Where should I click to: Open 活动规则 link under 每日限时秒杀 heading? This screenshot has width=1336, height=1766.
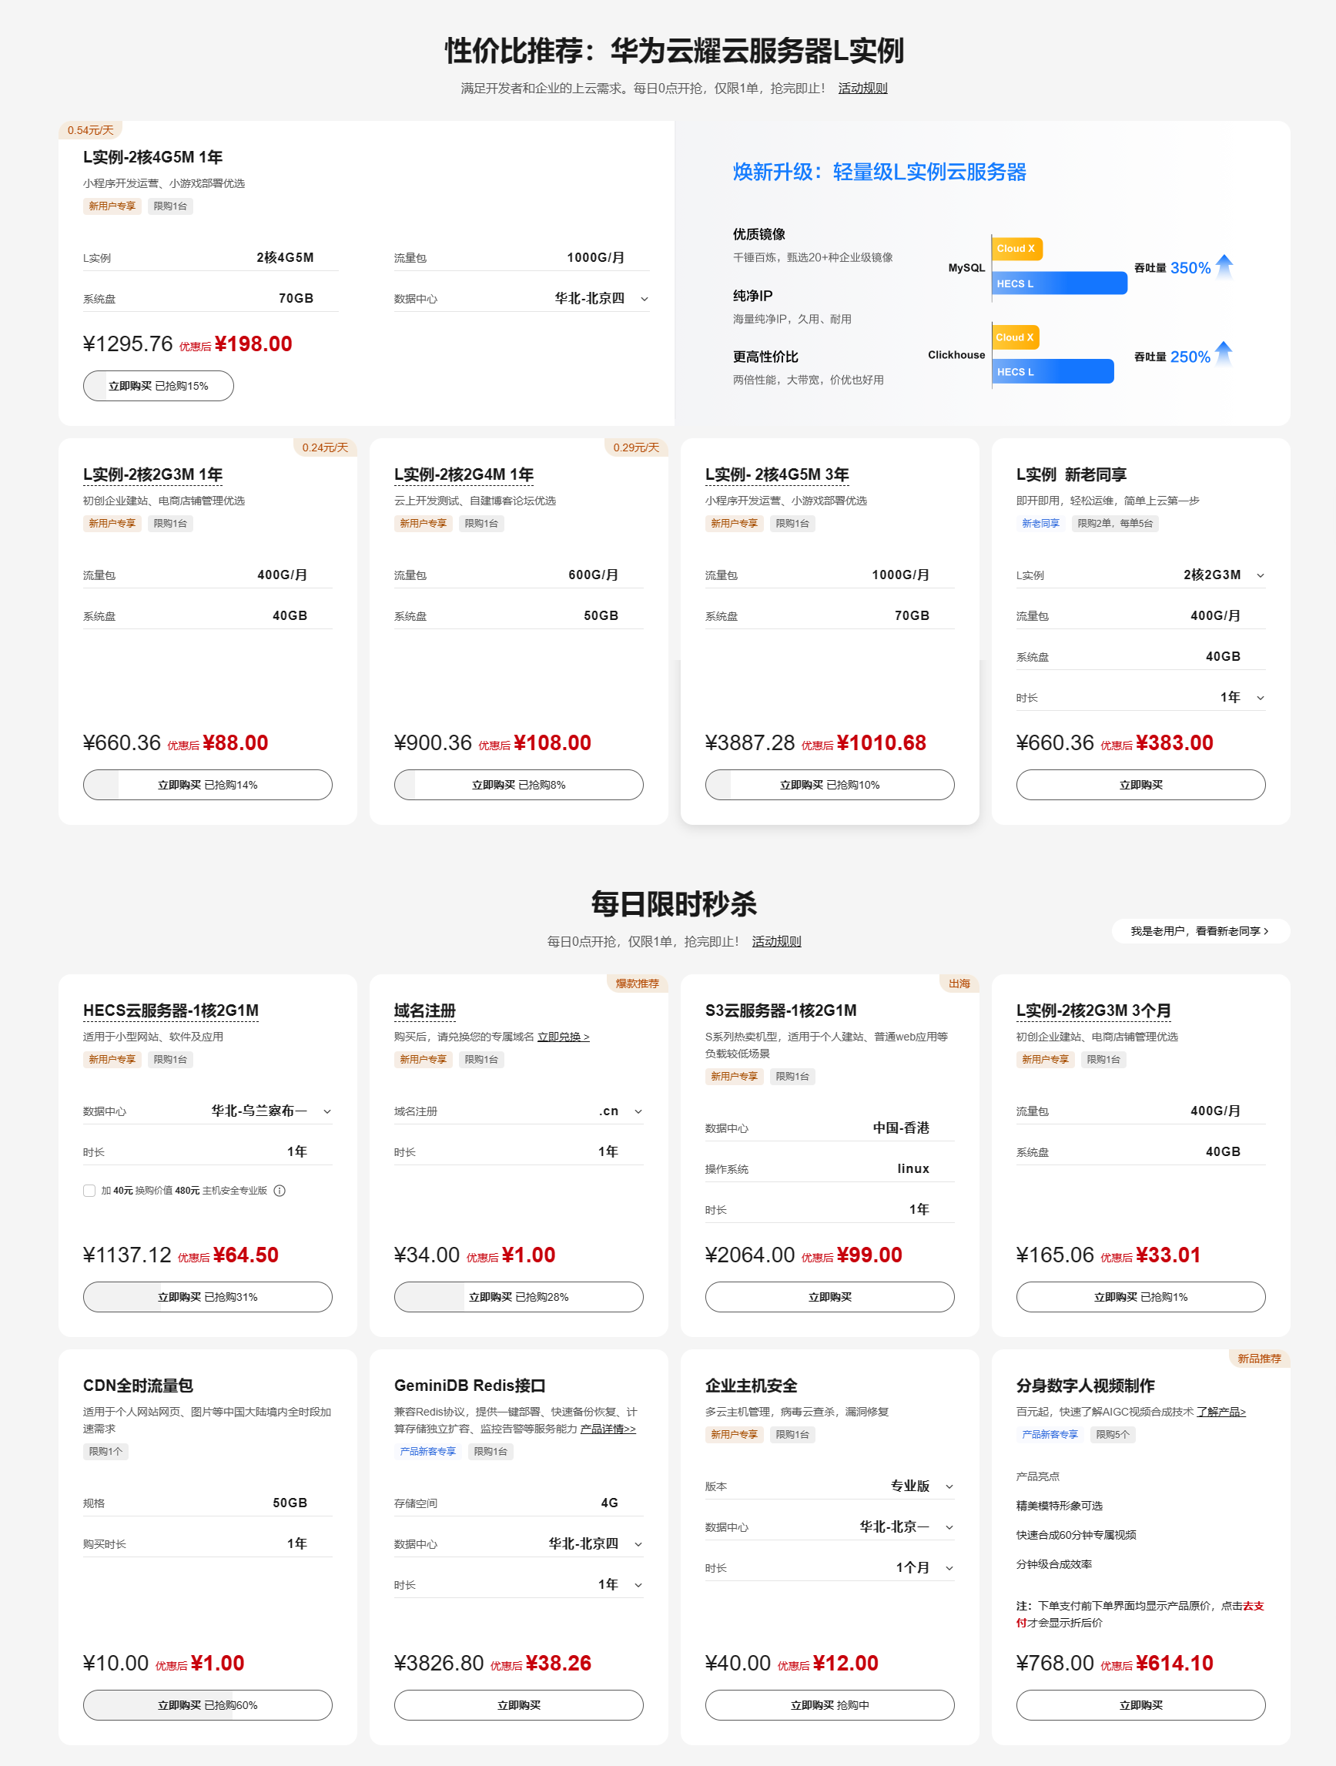(775, 941)
